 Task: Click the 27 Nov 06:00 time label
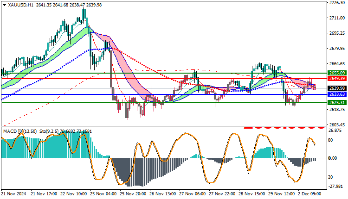click(x=193, y=194)
